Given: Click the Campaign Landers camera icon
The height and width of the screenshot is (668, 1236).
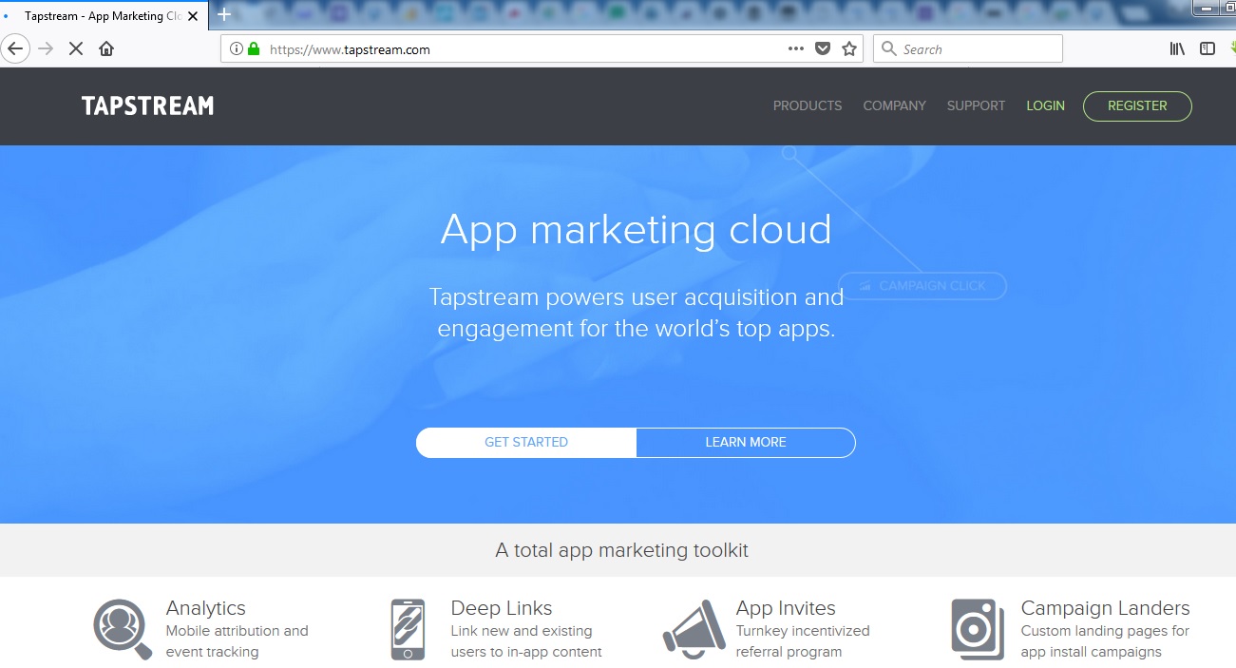Looking at the screenshot, I should (x=978, y=629).
